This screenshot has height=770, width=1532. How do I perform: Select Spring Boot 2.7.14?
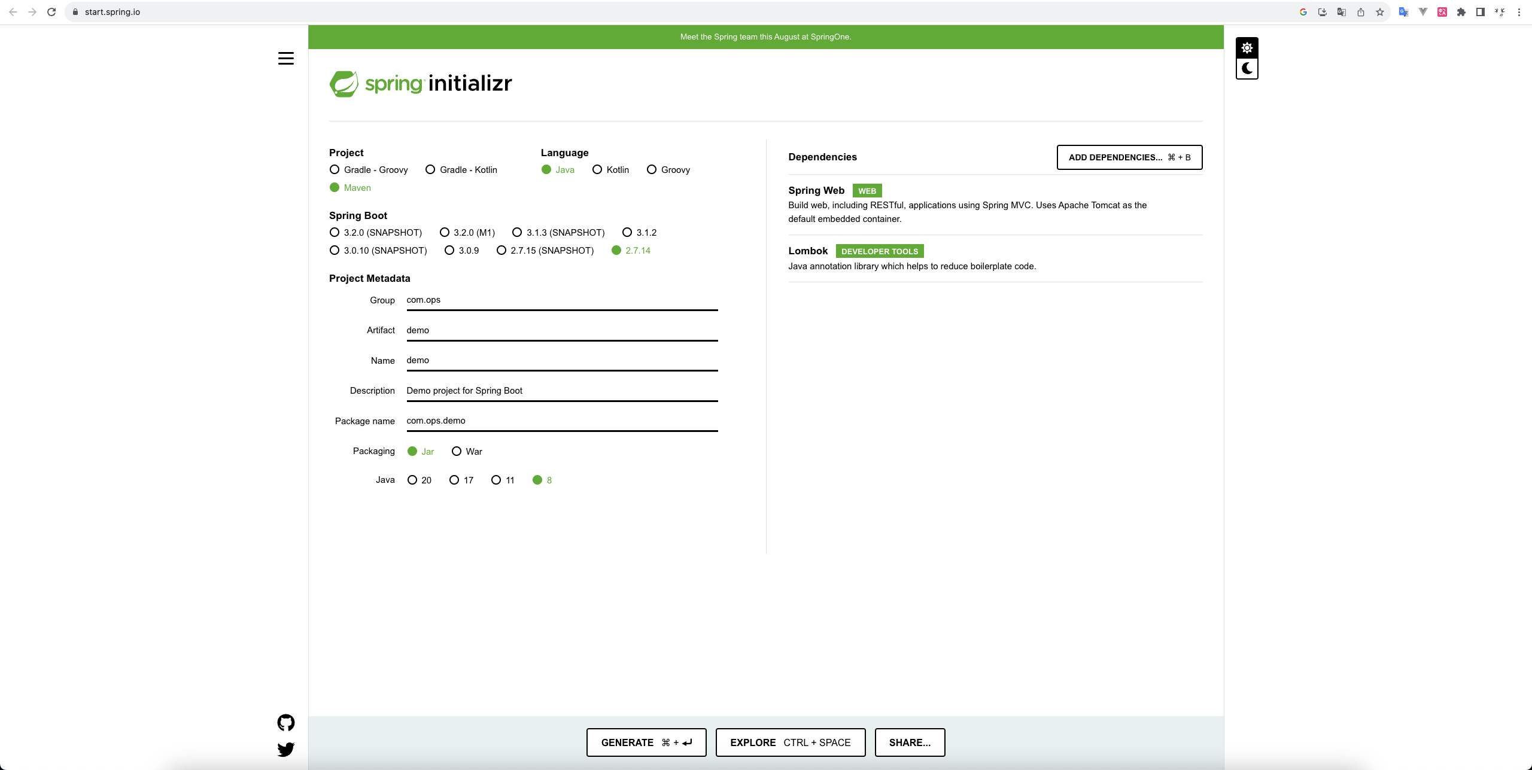[631, 251]
